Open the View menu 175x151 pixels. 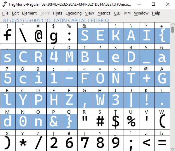point(90,13)
